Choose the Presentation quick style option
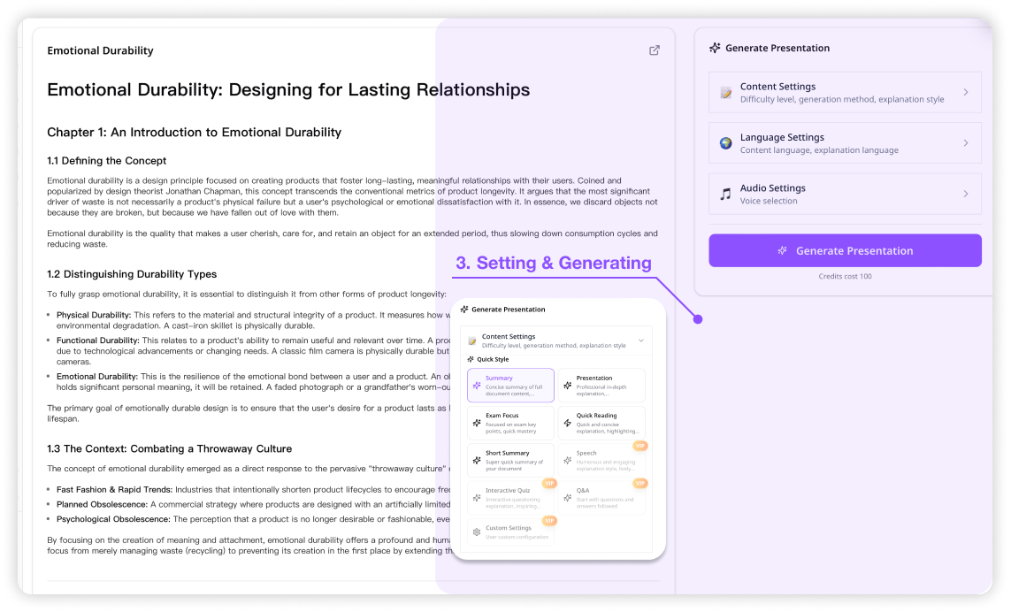 [601, 386]
